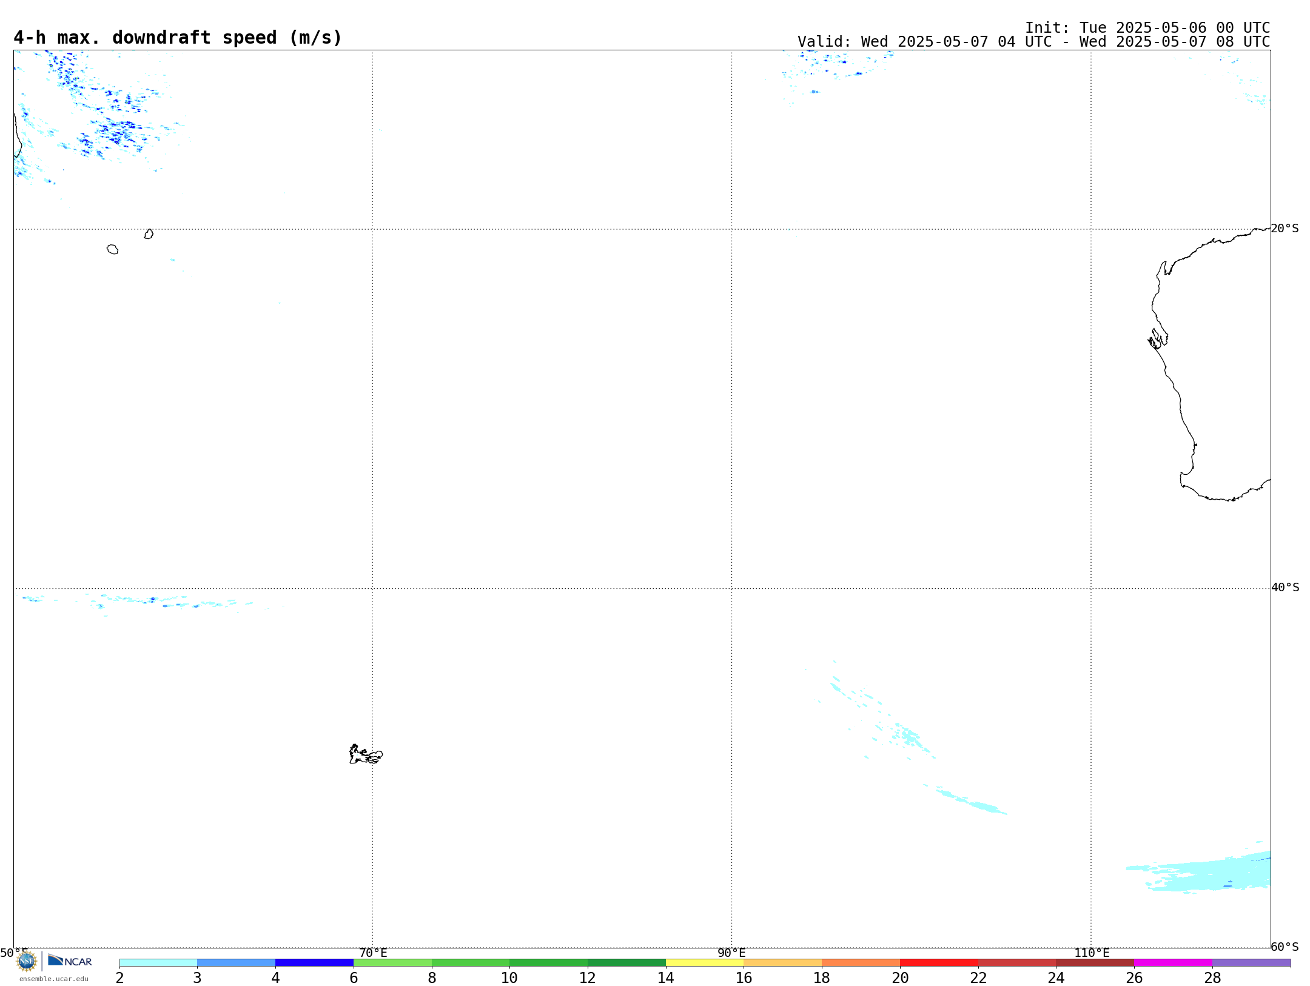Click the colorbar tick label 2
Image resolution: width=1310 pixels, height=986 pixels.
coord(119,978)
